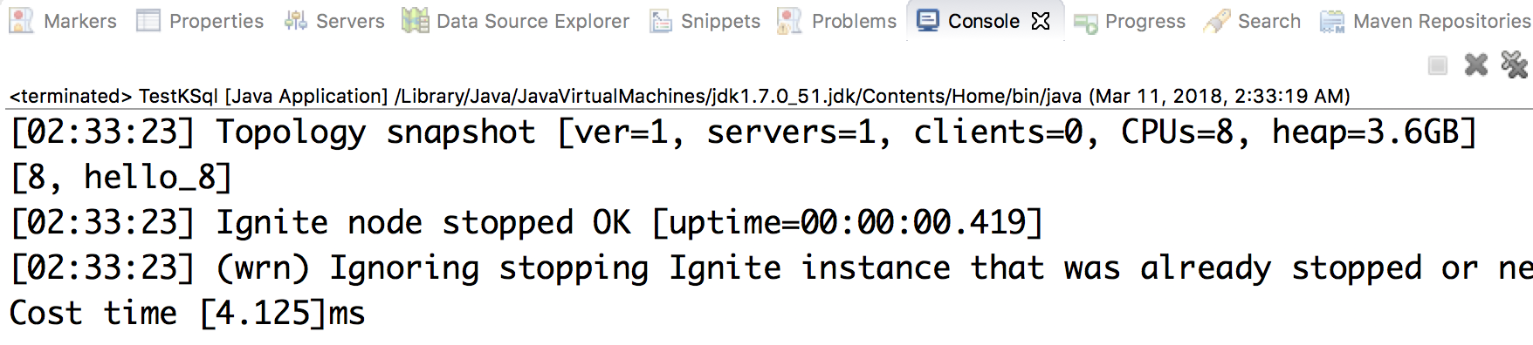Click the Properties table icon
The height and width of the screenshot is (345, 1533).
(x=148, y=21)
